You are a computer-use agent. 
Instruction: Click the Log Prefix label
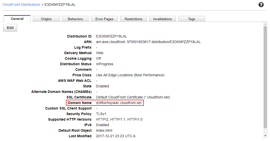click(x=83, y=47)
